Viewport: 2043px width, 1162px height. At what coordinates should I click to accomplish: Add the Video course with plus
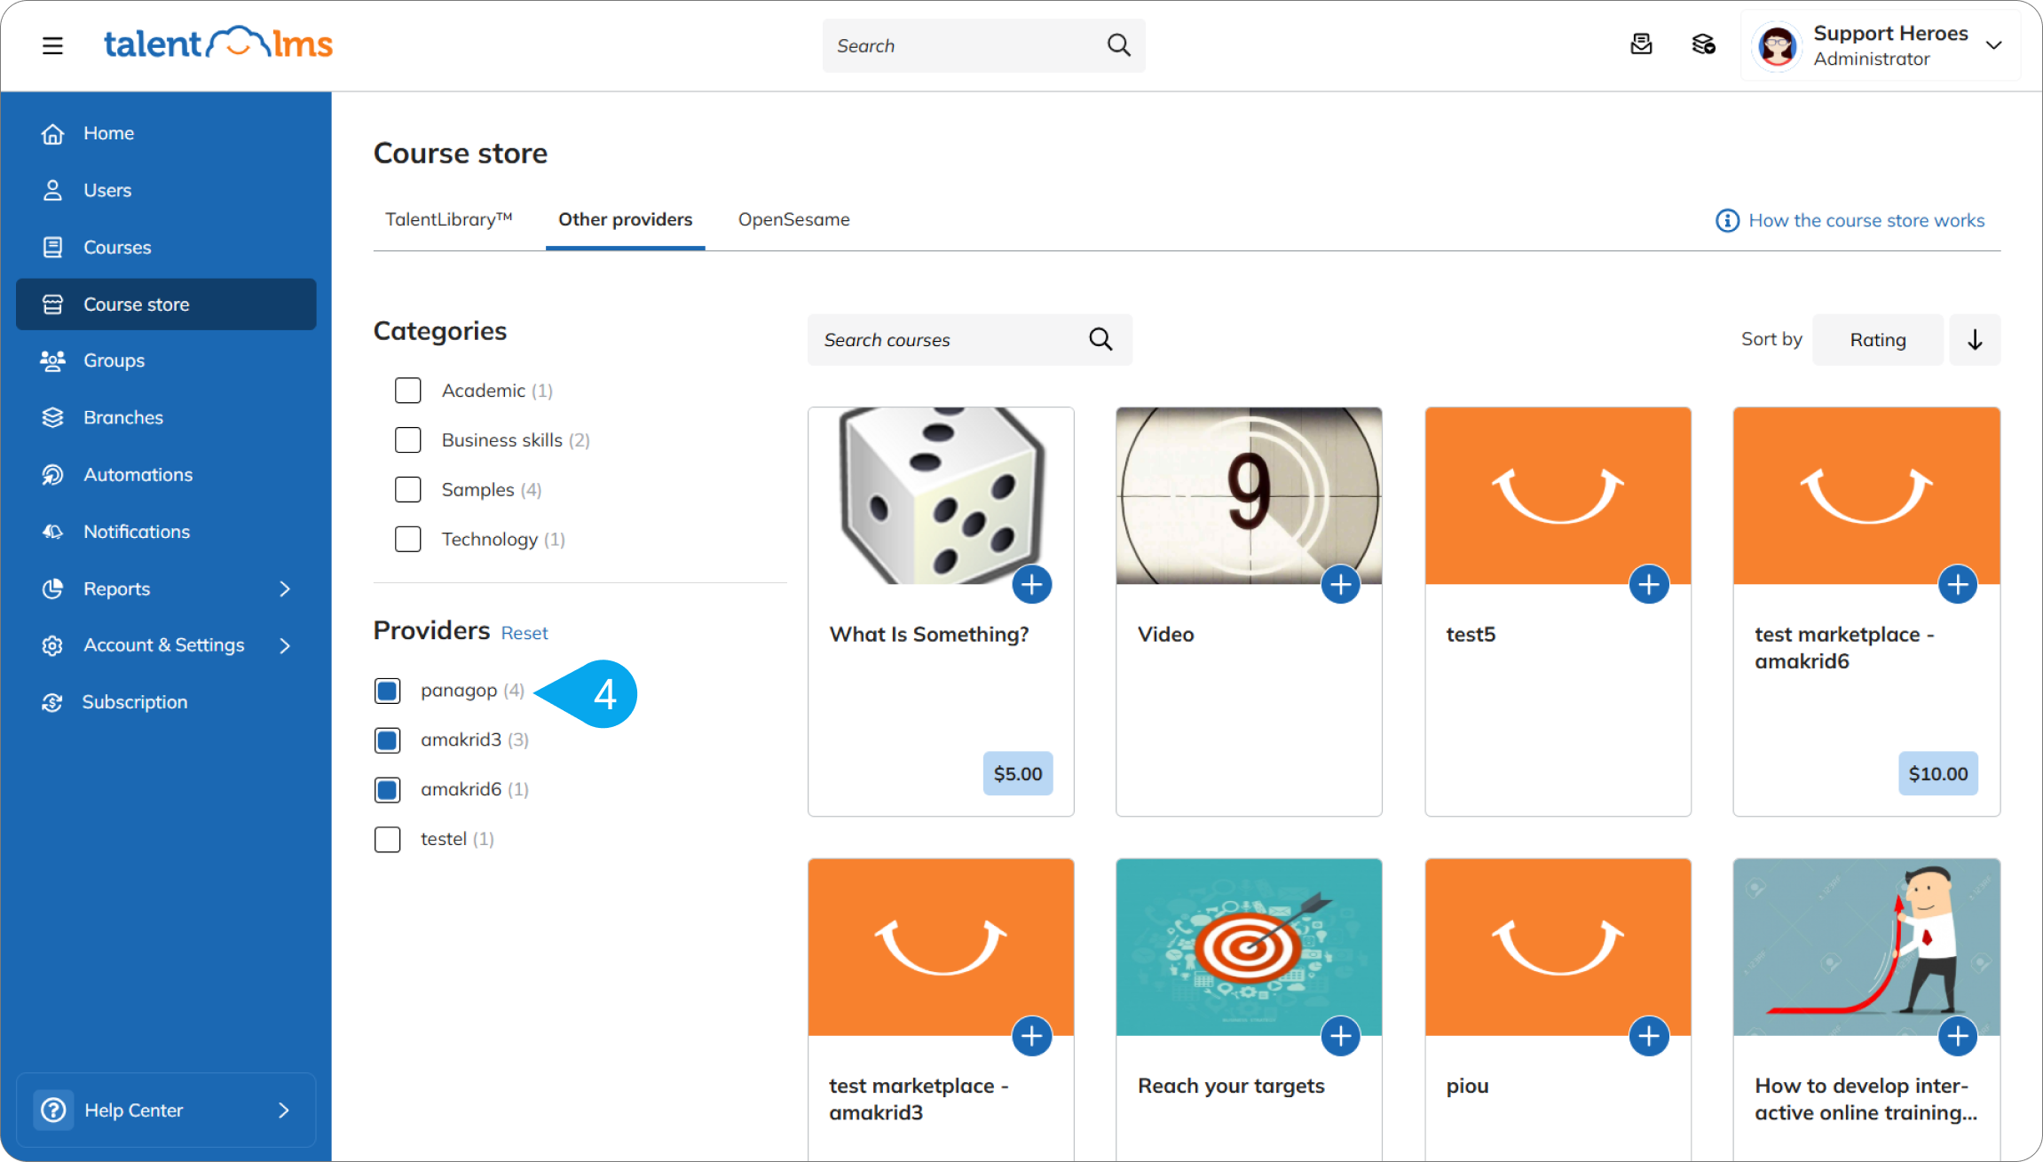click(1340, 584)
